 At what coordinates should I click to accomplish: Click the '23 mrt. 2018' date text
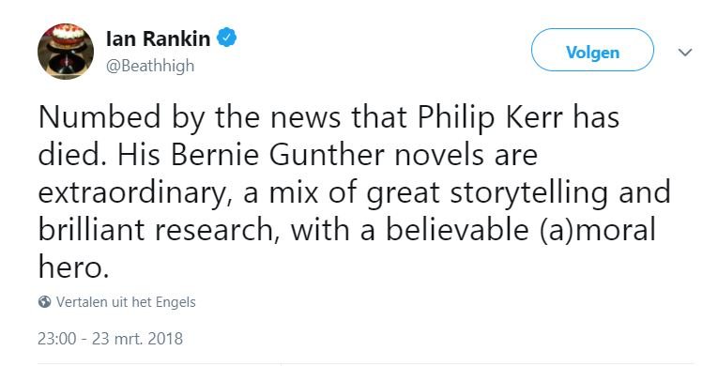[x=137, y=339]
